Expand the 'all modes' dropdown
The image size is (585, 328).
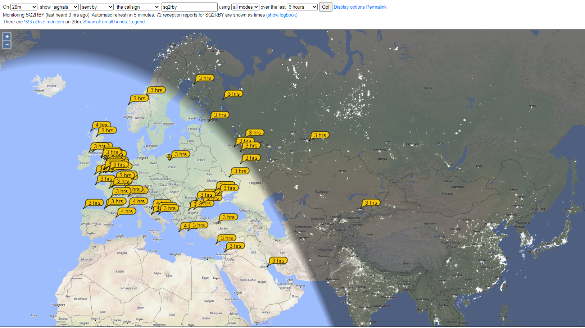pos(245,7)
